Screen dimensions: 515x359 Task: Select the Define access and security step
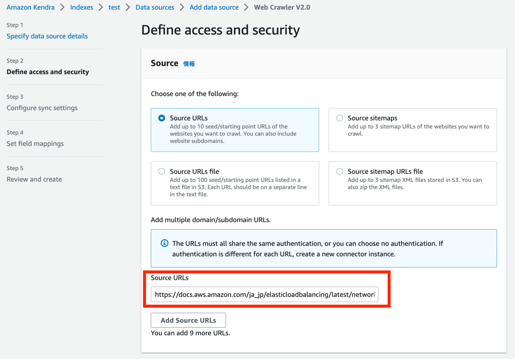click(x=48, y=72)
